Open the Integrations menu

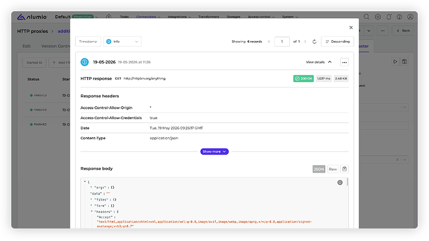(x=179, y=17)
